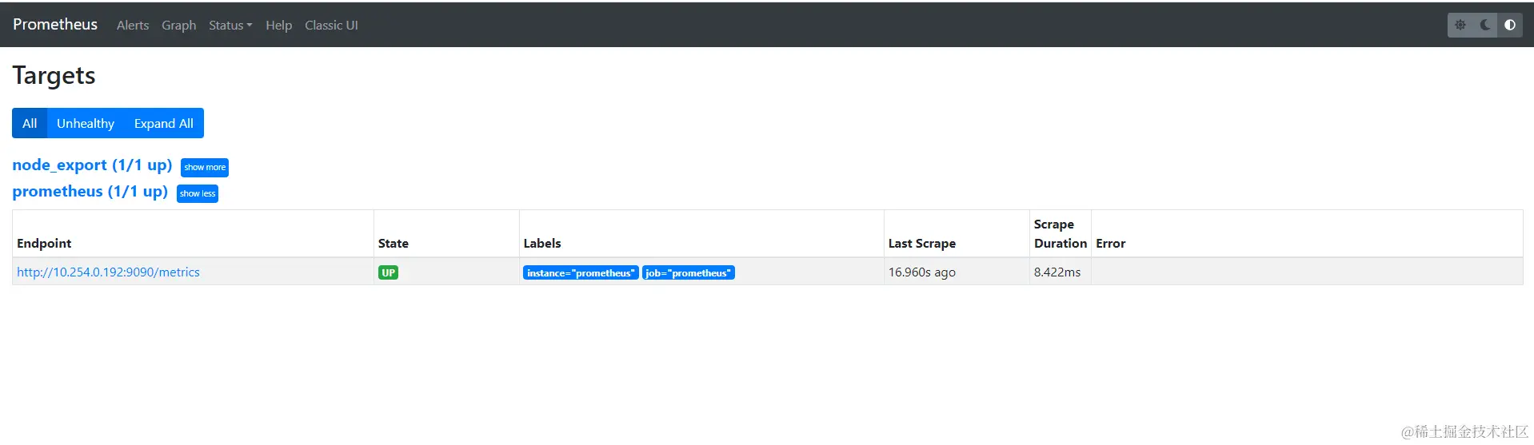Open the Status dropdown menu

230,26
